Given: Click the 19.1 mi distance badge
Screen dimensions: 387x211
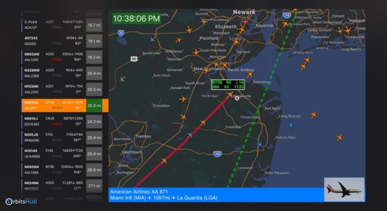Looking at the screenshot, I should (x=94, y=41).
